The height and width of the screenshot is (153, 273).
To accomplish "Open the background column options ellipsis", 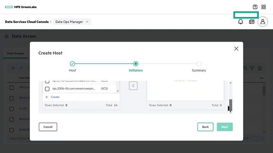I will click(x=261, y=78).
